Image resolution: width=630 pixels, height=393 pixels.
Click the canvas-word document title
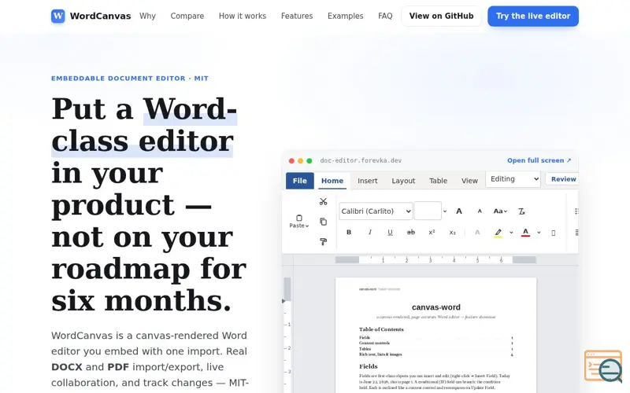click(x=436, y=307)
